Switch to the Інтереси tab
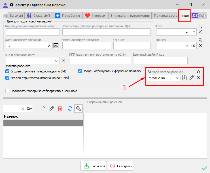 pos(96,16)
